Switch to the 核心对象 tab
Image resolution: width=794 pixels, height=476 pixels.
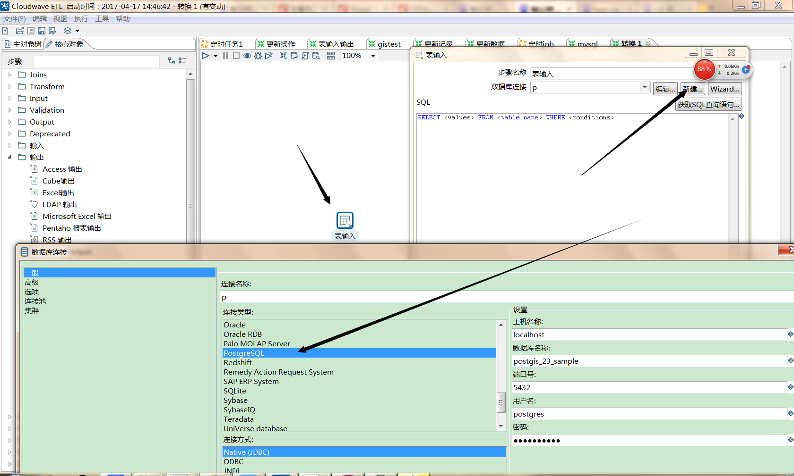pyautogui.click(x=65, y=44)
